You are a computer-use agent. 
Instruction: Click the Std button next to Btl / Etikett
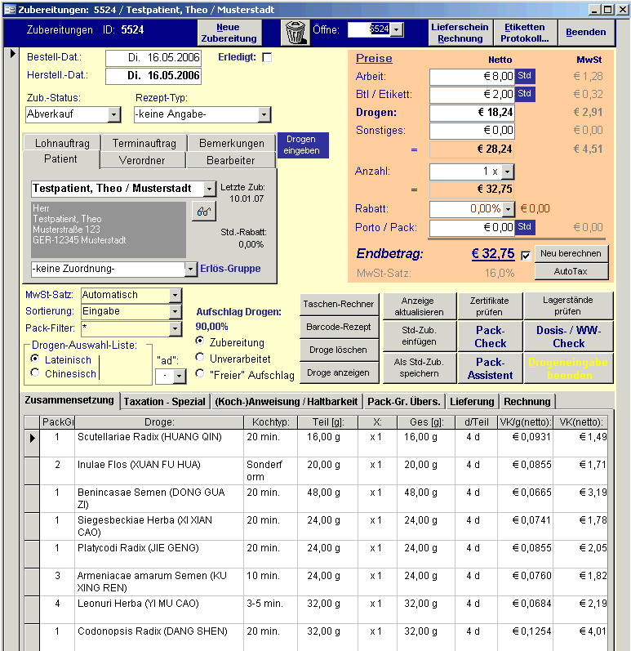point(525,94)
